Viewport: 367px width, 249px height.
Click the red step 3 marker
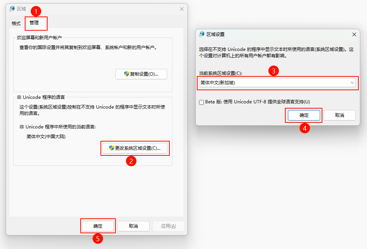click(x=275, y=71)
